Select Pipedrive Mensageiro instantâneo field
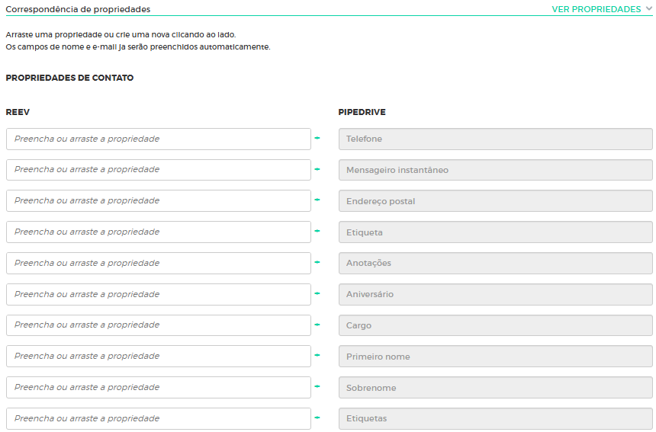 pyautogui.click(x=495, y=170)
